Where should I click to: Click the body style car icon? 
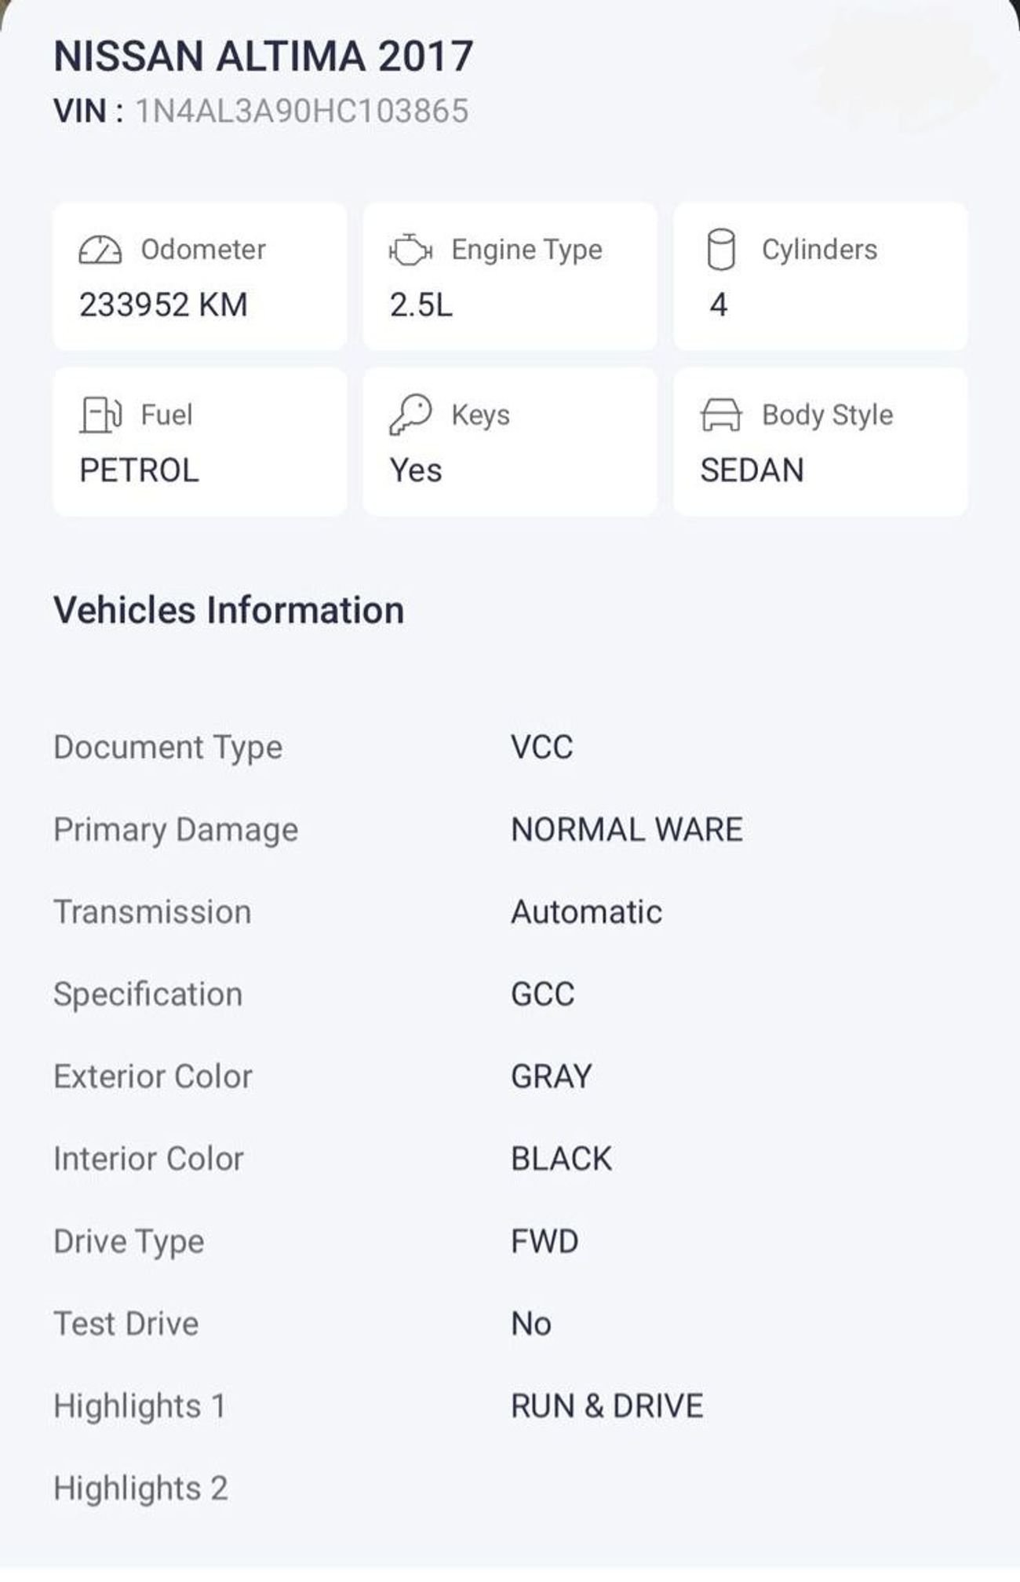(x=720, y=415)
